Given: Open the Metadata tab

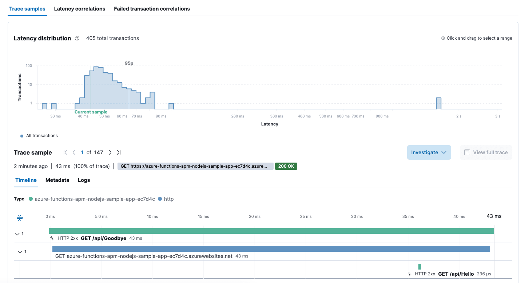Looking at the screenshot, I should click(x=57, y=180).
